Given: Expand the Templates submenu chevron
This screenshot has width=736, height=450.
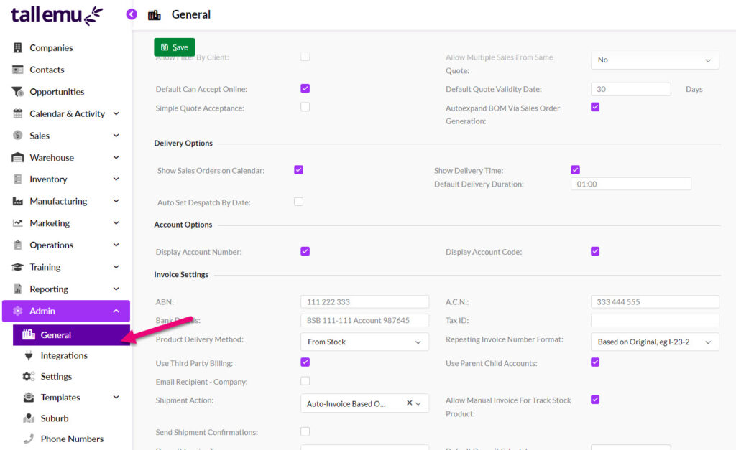Looking at the screenshot, I should point(116,398).
